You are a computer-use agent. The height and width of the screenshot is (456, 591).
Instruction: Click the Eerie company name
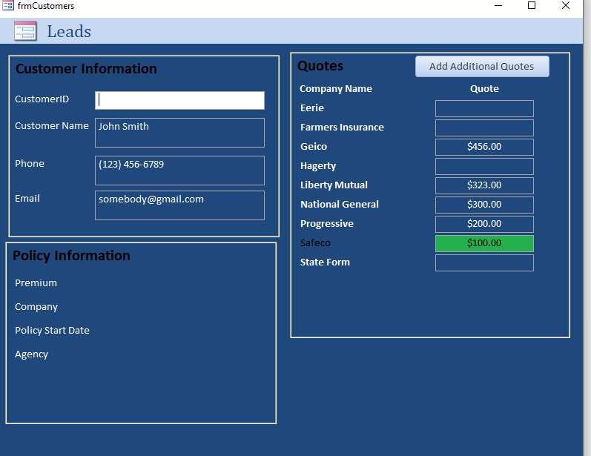[312, 108]
